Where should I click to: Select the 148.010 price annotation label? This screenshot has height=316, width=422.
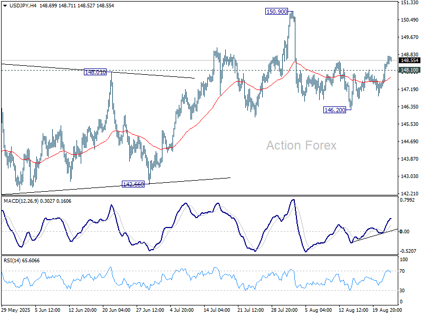[95, 72]
